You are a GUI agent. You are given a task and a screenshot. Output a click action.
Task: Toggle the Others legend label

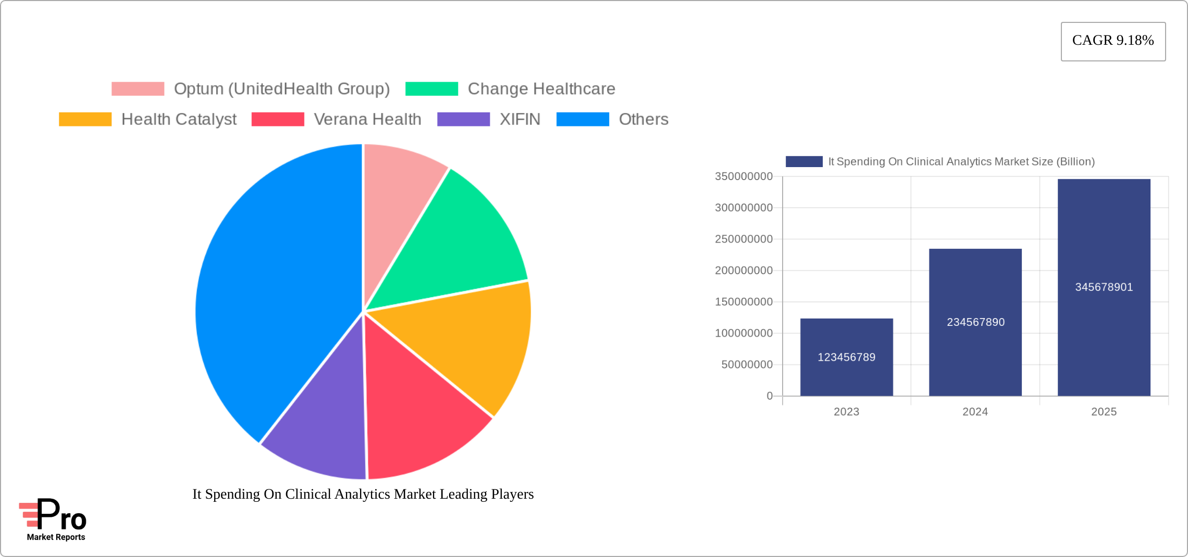(643, 119)
